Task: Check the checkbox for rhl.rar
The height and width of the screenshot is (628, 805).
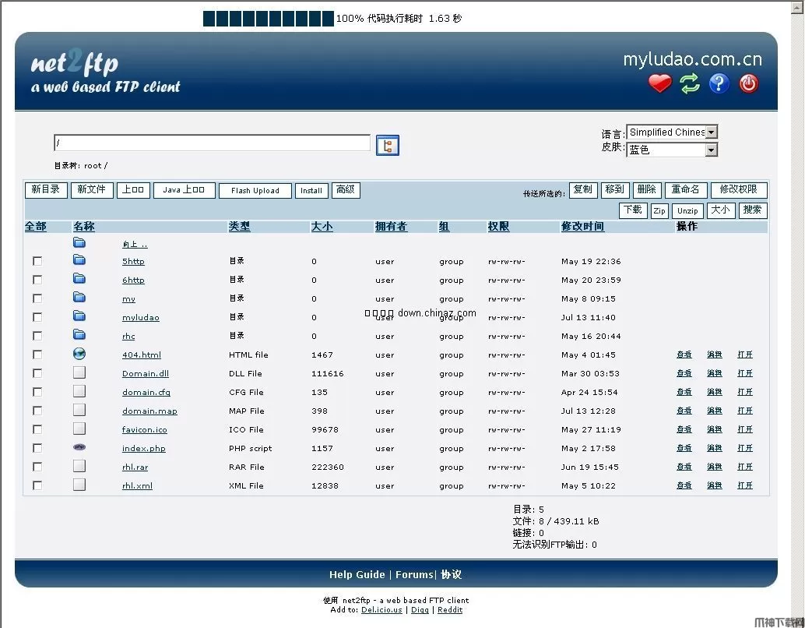Action: [x=37, y=466]
